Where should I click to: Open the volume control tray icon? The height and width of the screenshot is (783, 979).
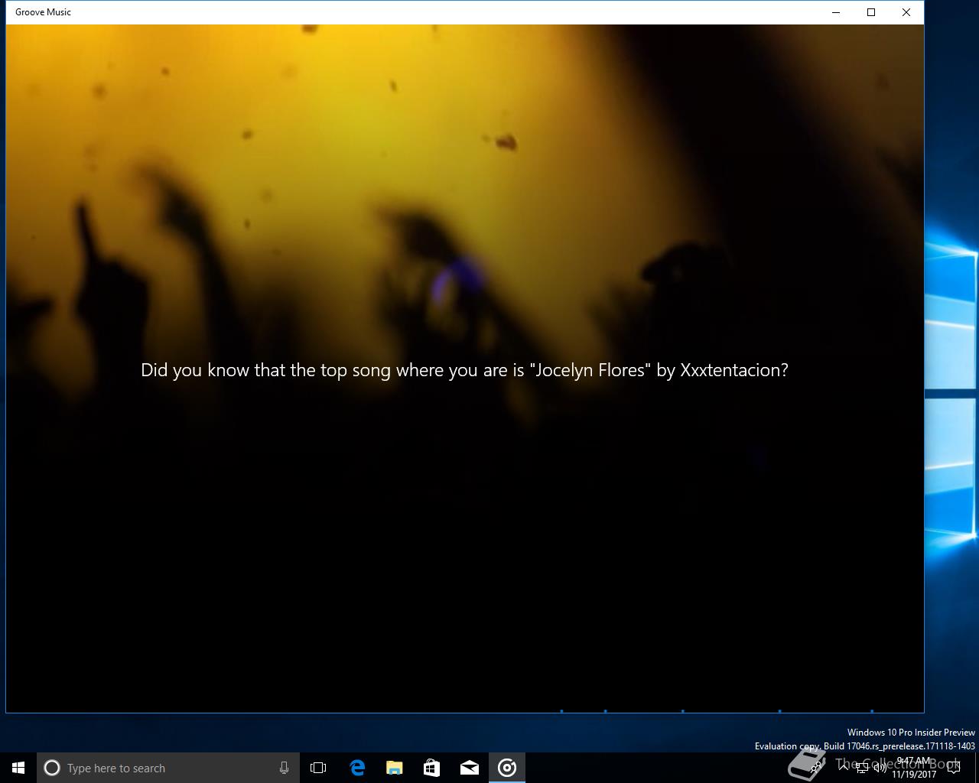[x=880, y=768]
